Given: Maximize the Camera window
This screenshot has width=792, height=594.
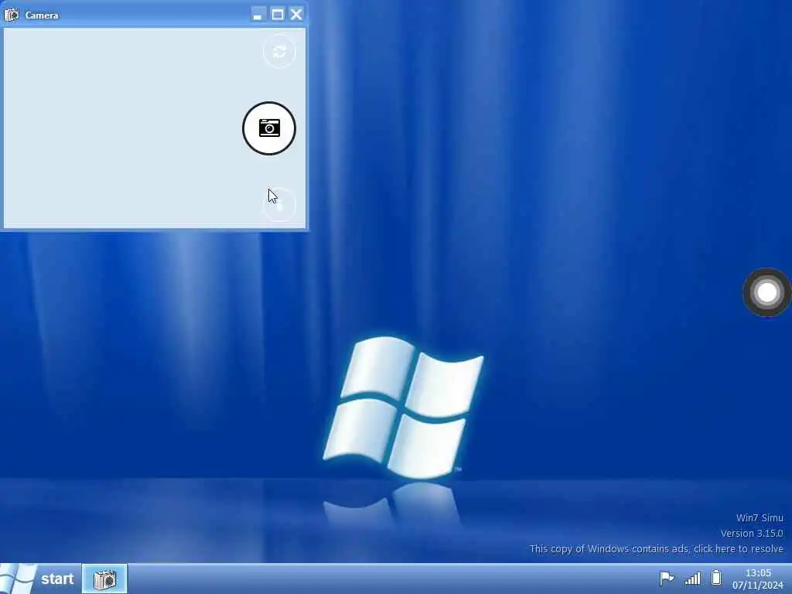Looking at the screenshot, I should click(278, 15).
